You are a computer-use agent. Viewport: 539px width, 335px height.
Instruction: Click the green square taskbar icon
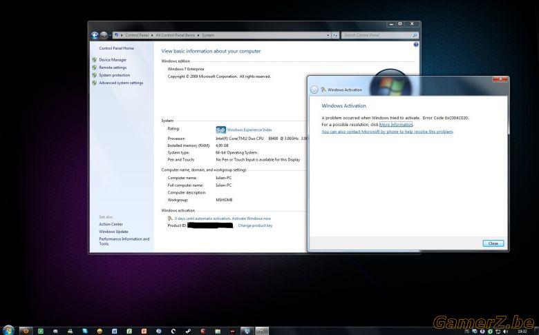(41, 332)
